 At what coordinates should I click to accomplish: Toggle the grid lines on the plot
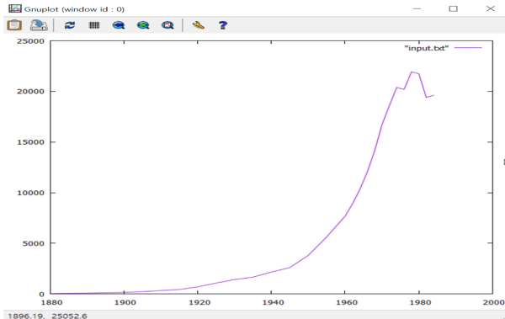click(x=94, y=25)
